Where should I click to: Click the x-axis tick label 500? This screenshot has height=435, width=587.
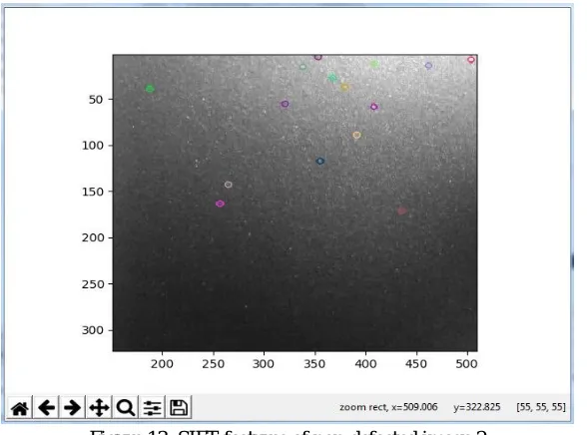point(466,364)
